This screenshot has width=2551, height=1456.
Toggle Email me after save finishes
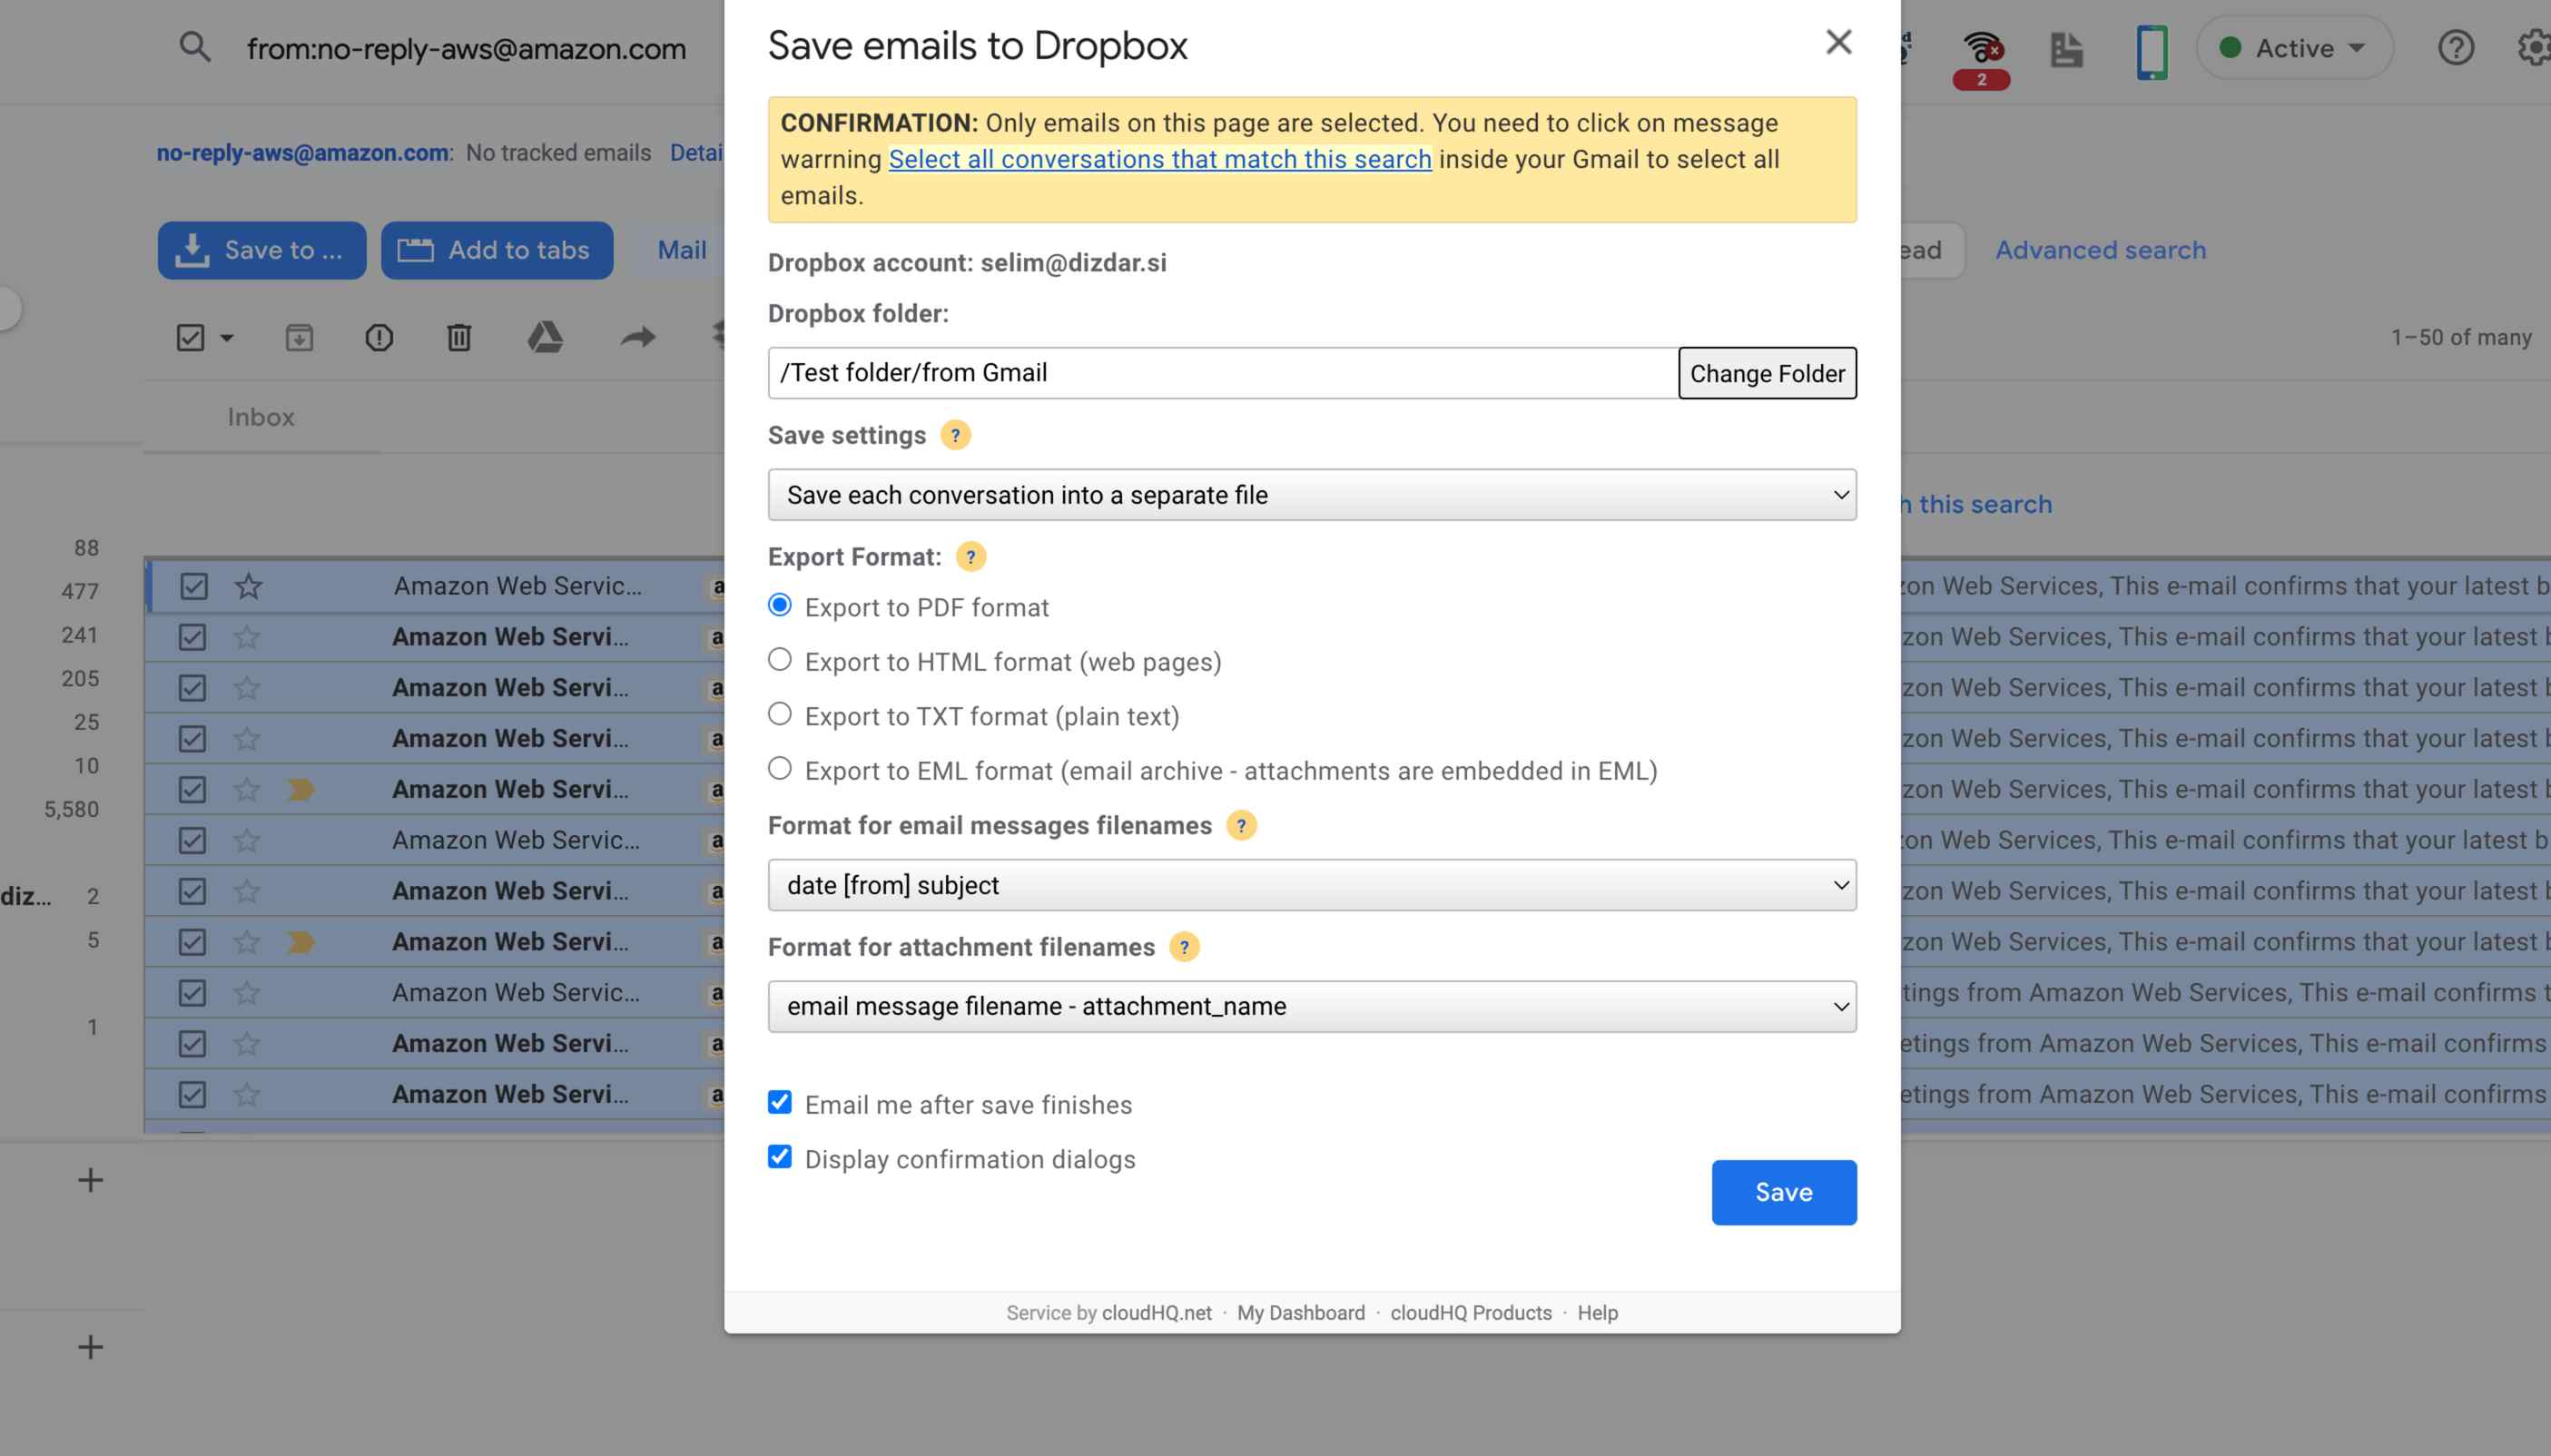point(780,1102)
